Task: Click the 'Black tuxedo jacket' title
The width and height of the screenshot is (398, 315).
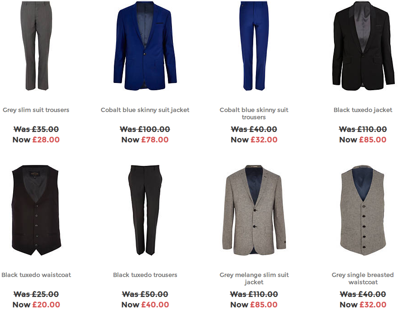Action: point(363,110)
